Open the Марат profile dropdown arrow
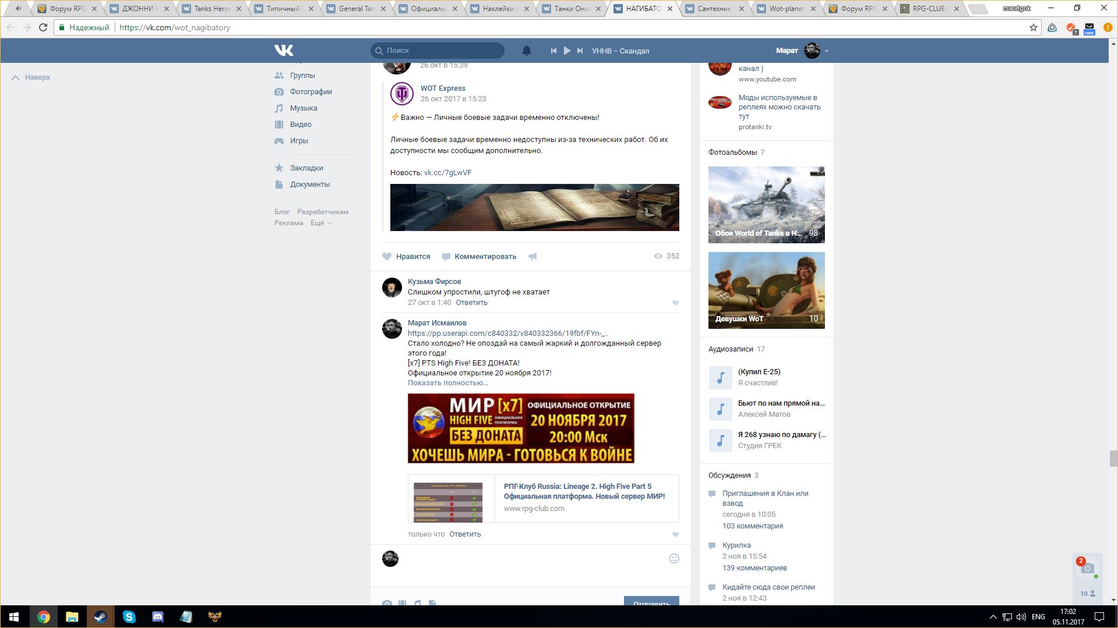This screenshot has width=1118, height=628. pyautogui.click(x=827, y=51)
